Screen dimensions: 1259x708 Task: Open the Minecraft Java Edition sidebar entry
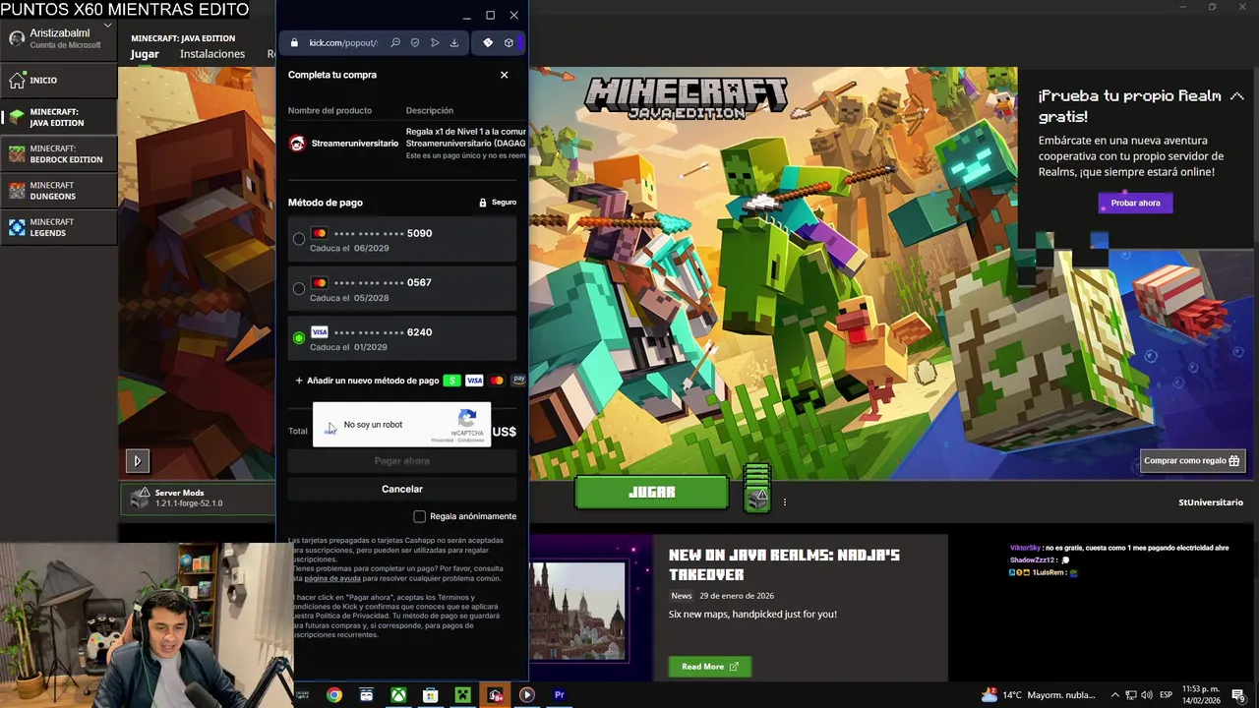[59, 117]
